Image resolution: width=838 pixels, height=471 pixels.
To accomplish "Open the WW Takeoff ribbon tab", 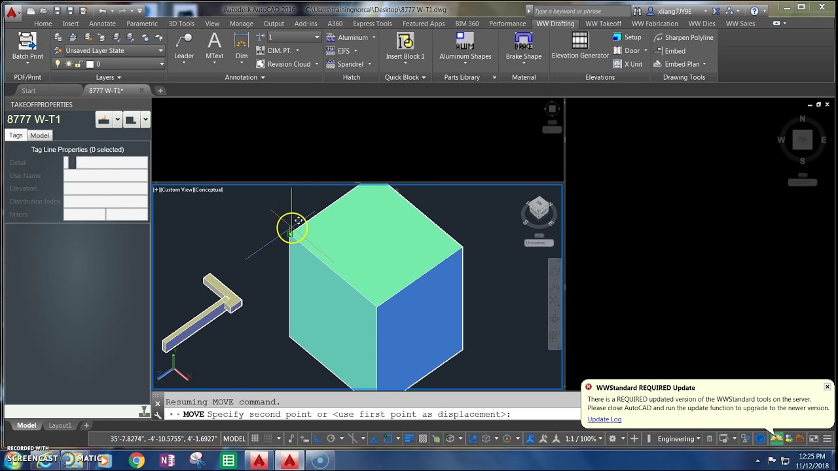I will (x=603, y=24).
